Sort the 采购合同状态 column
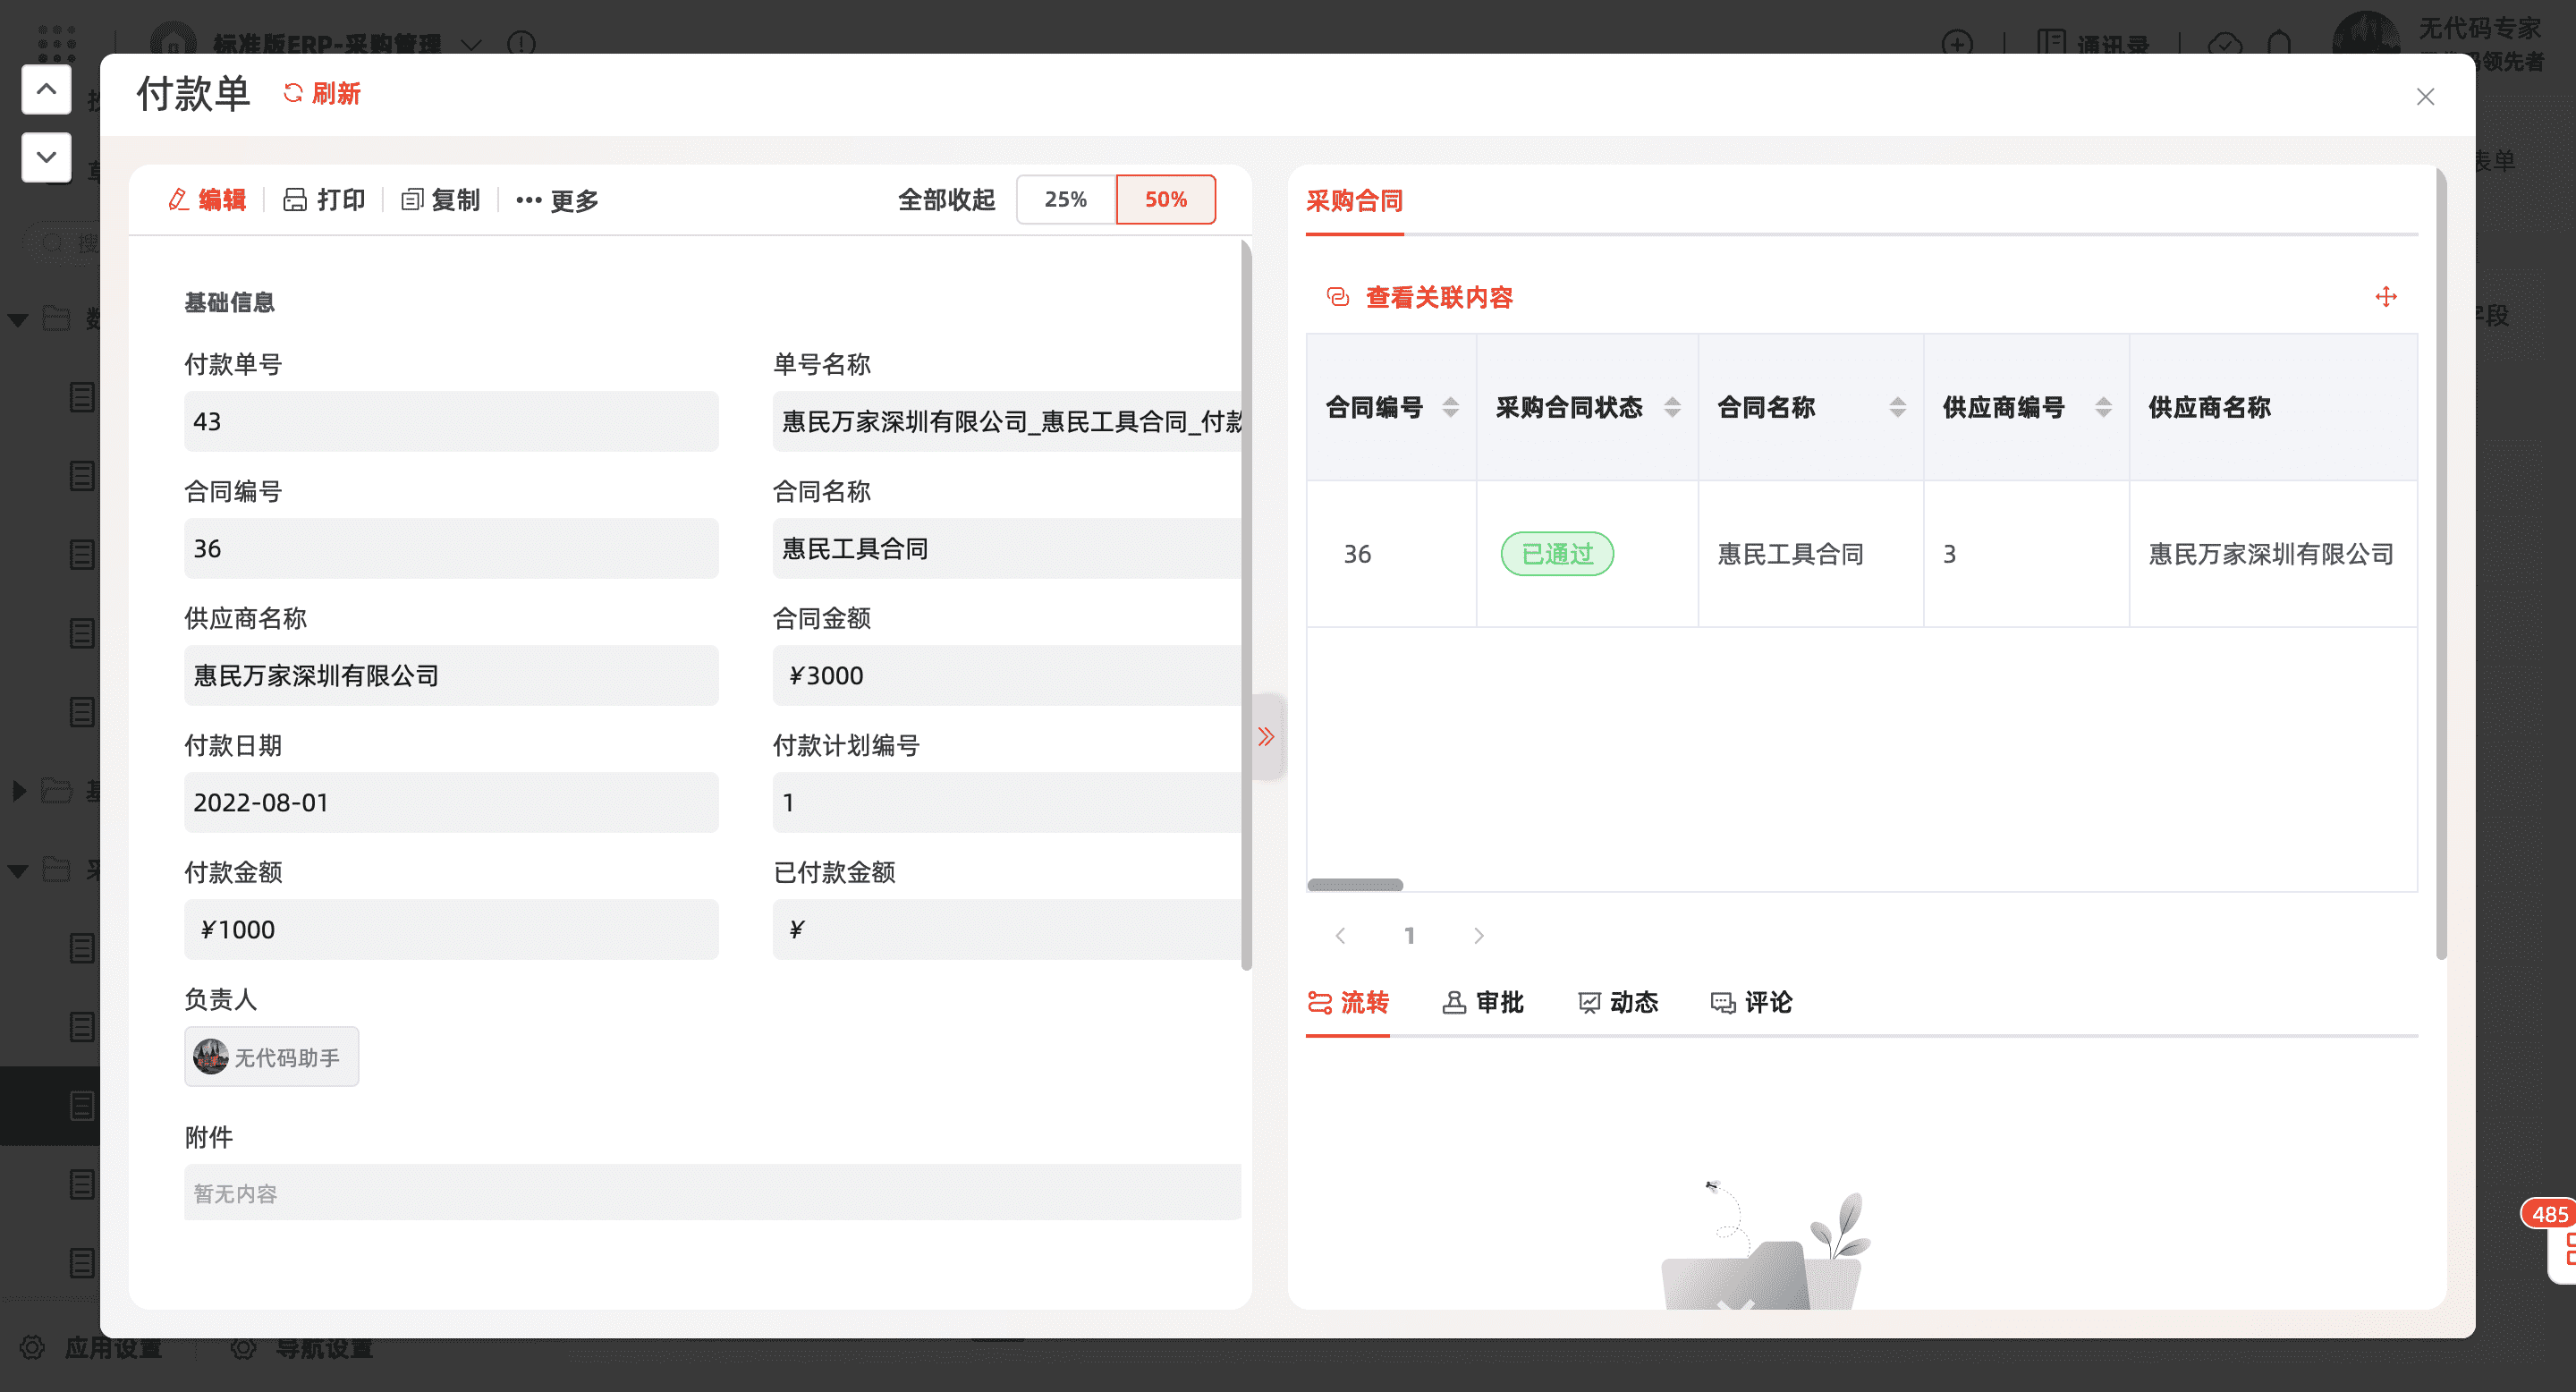 [x=1672, y=407]
